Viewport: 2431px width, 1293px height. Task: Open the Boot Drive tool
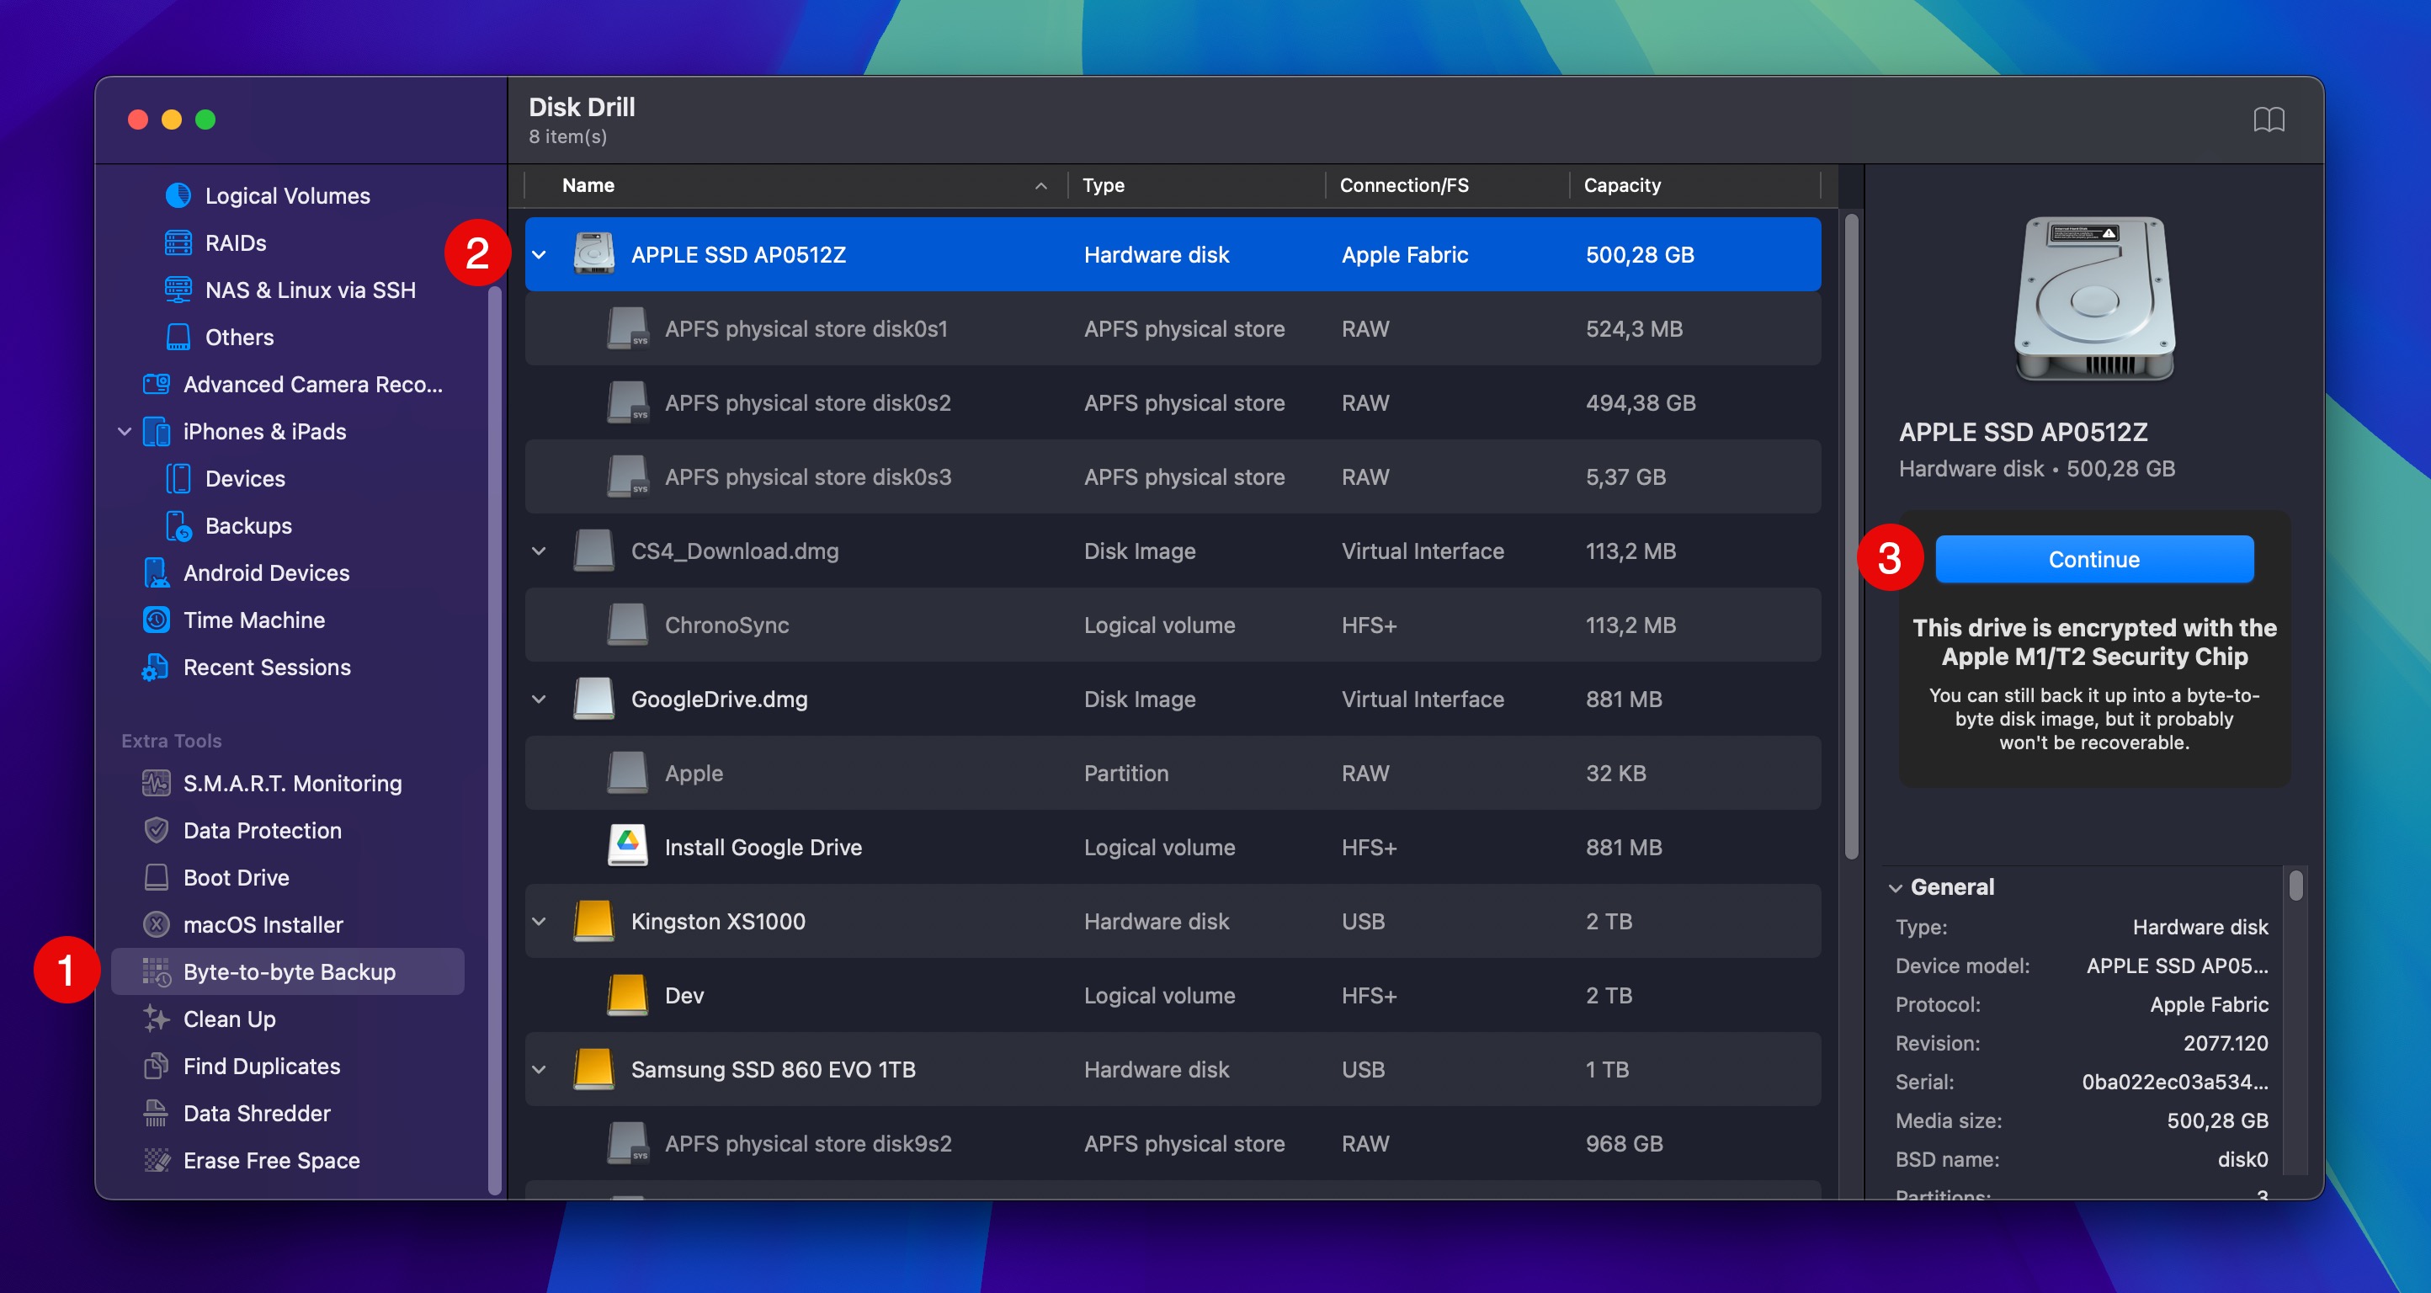235,877
